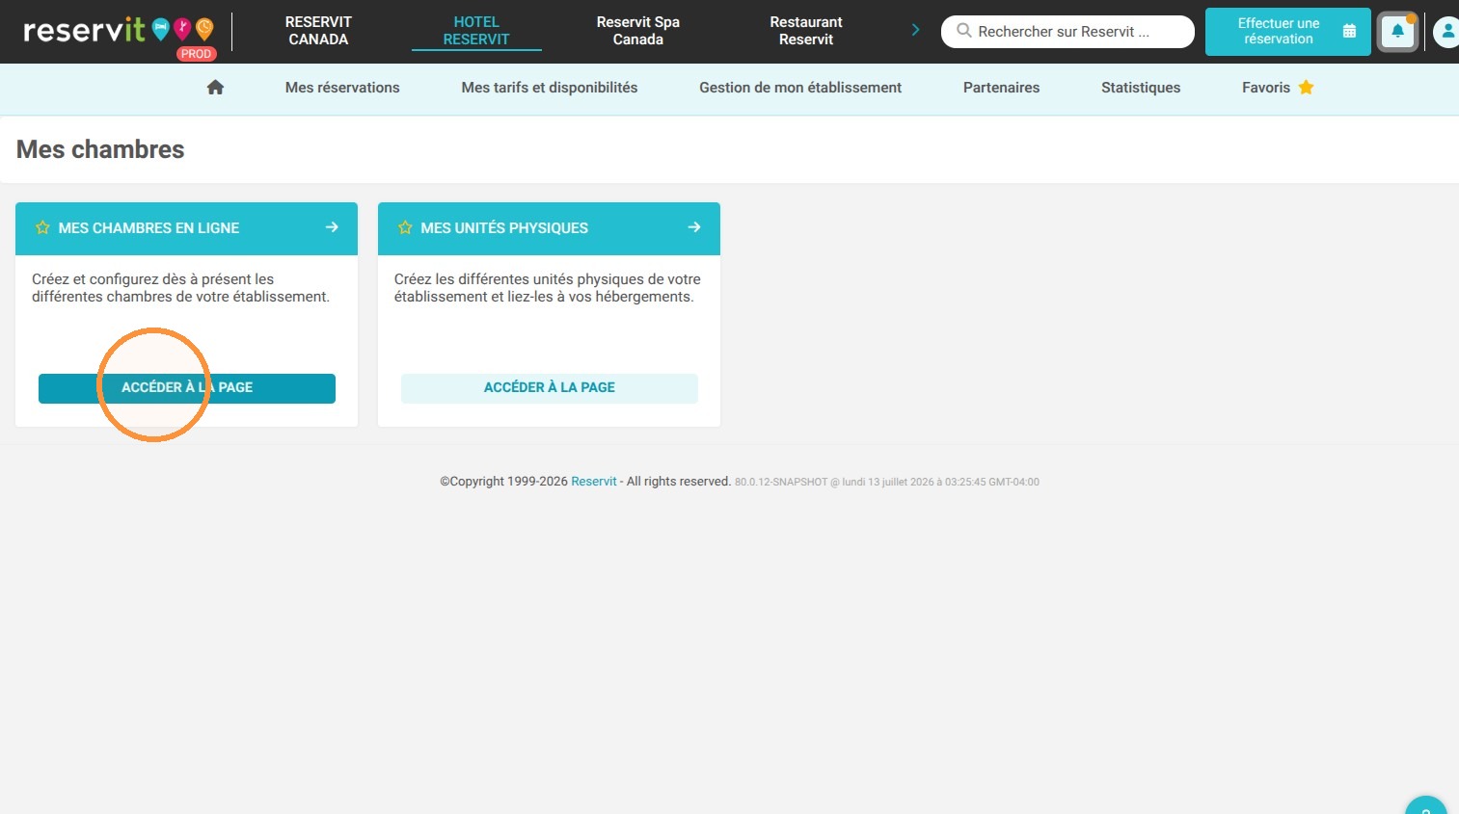Viewport: 1459px width, 814px height.
Task: Click the MES UNITÉS PHYSIQUES header
Action: tap(549, 228)
